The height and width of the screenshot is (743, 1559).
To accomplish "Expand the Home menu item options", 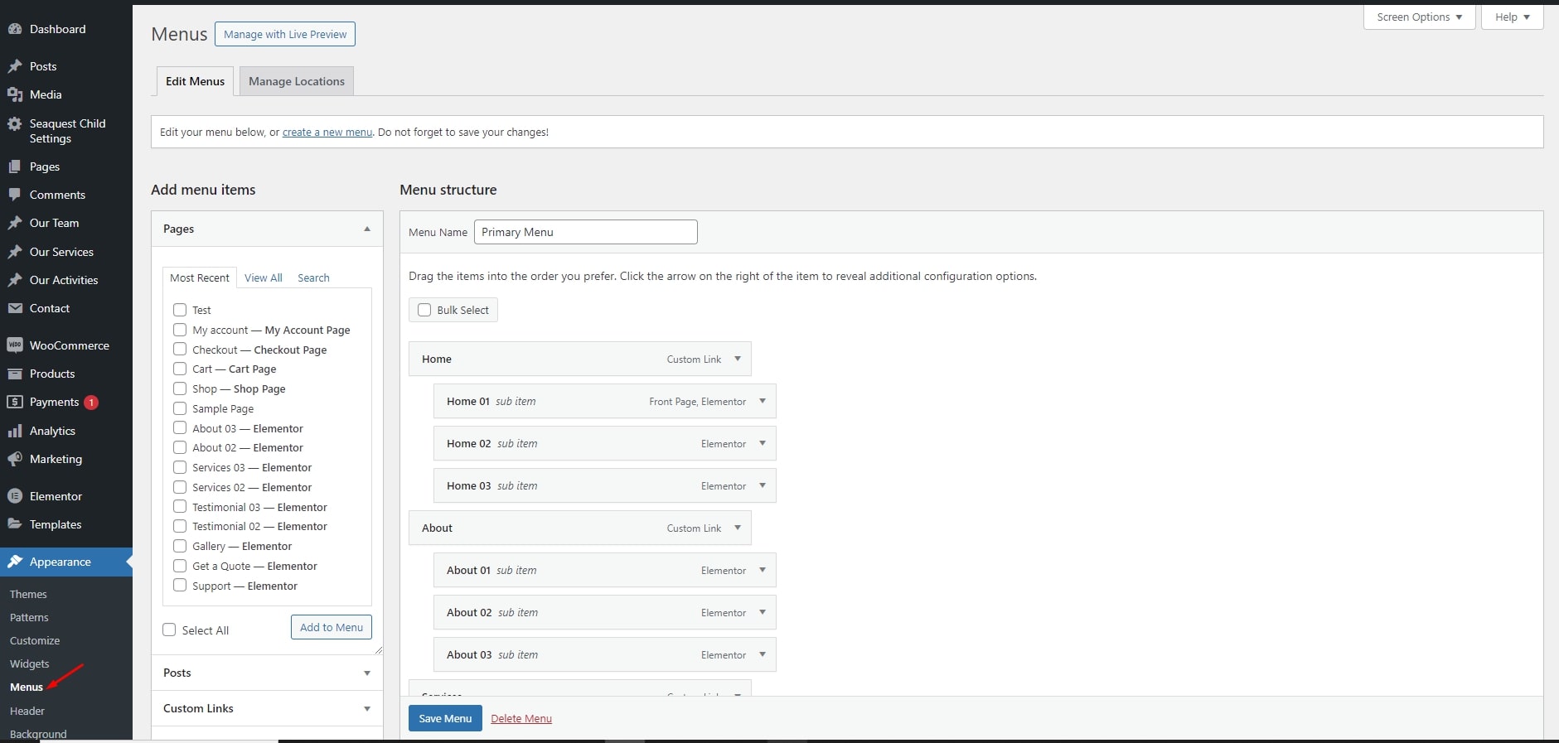I will (738, 359).
